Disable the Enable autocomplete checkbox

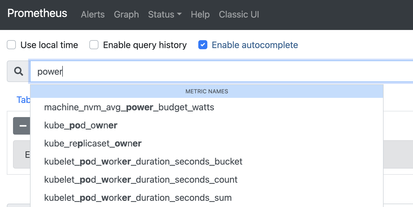[203, 45]
